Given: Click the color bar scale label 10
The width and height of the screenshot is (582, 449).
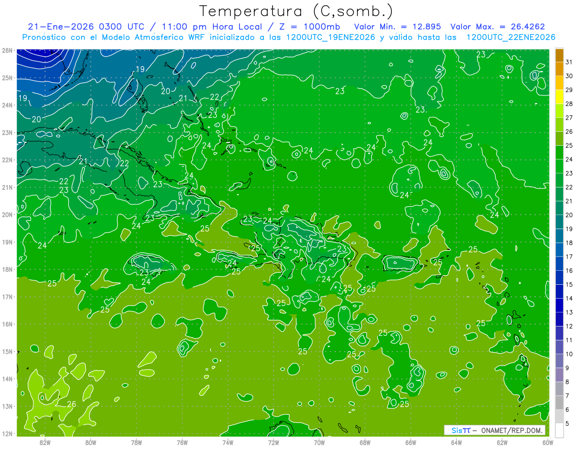Looking at the screenshot, I should pos(569,354).
